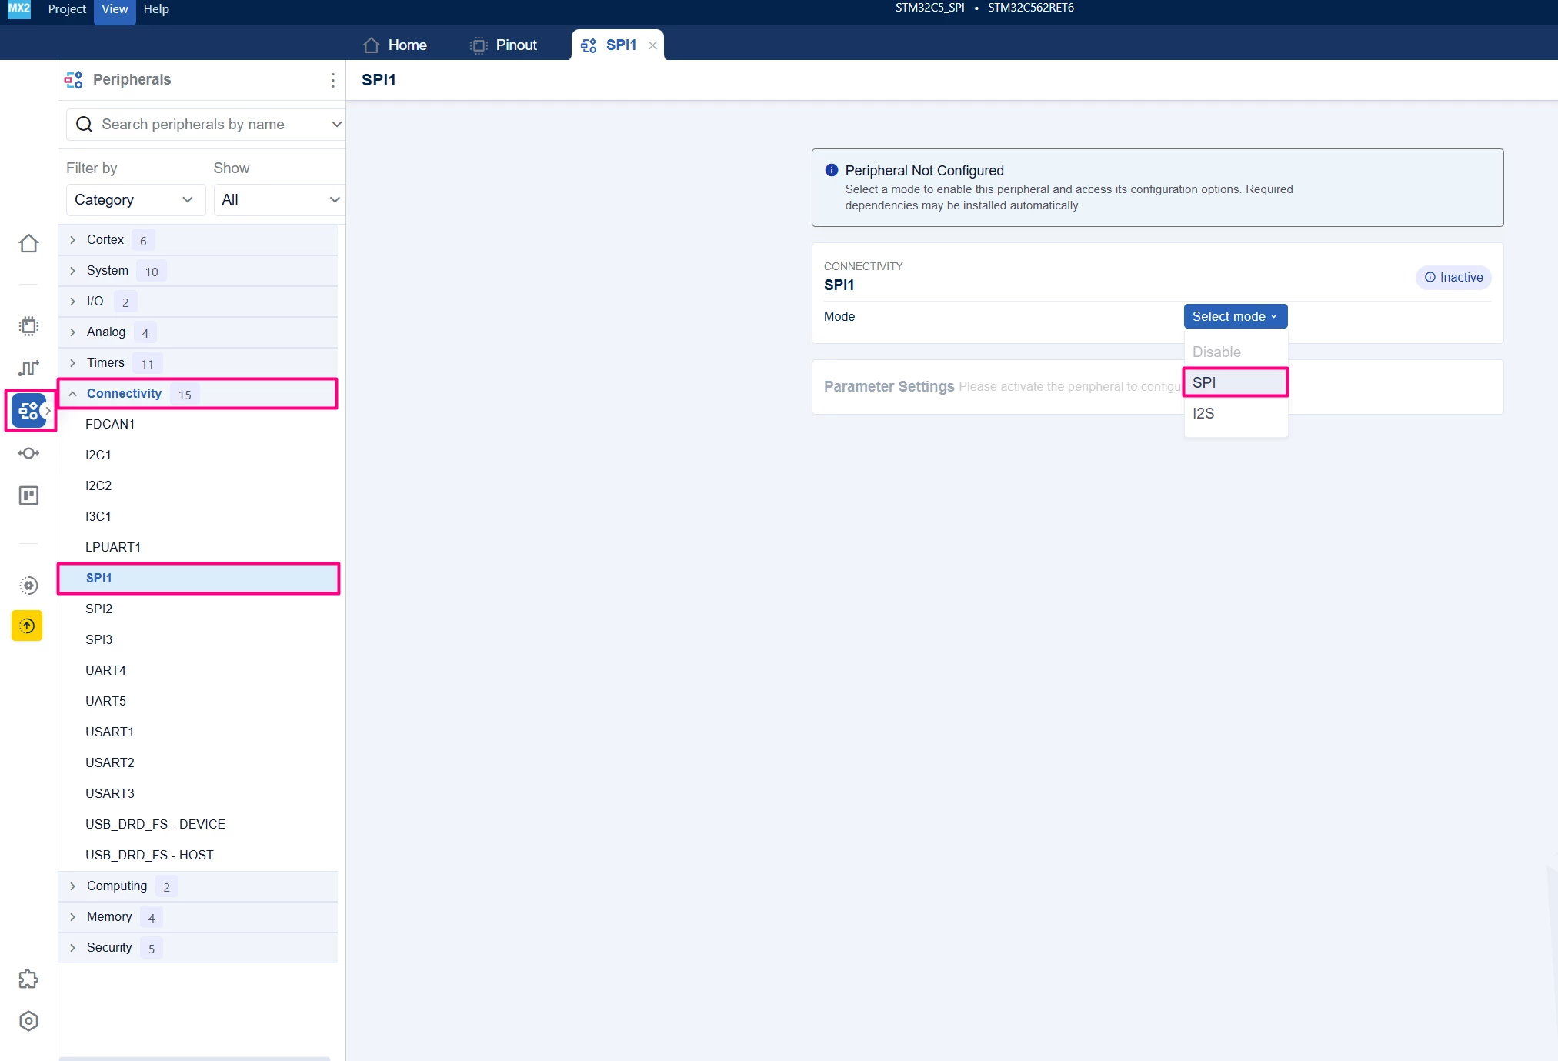The height and width of the screenshot is (1061, 1558).
Task: Expand the System category
Action: [x=198, y=271]
